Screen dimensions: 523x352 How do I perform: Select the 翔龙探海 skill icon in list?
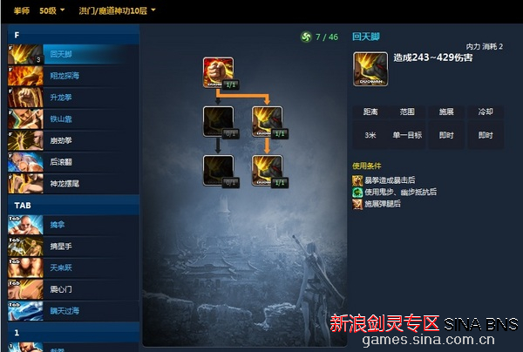pyautogui.click(x=25, y=76)
